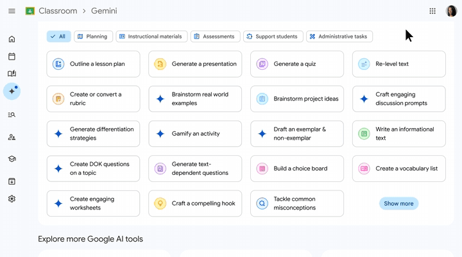Go to Home in the sidebar
The image size is (462, 257).
[x=12, y=39]
